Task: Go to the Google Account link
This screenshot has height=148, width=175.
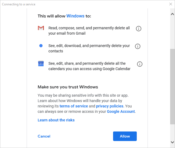Action: click(121, 111)
